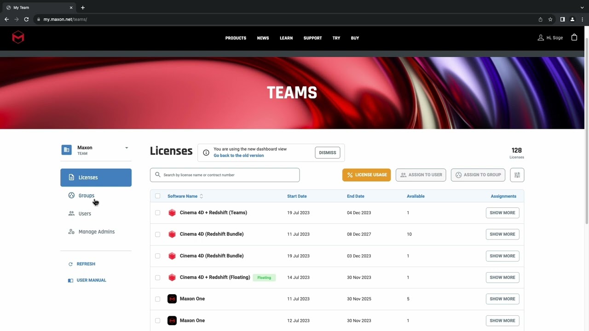Click the Maxon logo in the header
Screen dimensions: 589x331
click(x=18, y=37)
